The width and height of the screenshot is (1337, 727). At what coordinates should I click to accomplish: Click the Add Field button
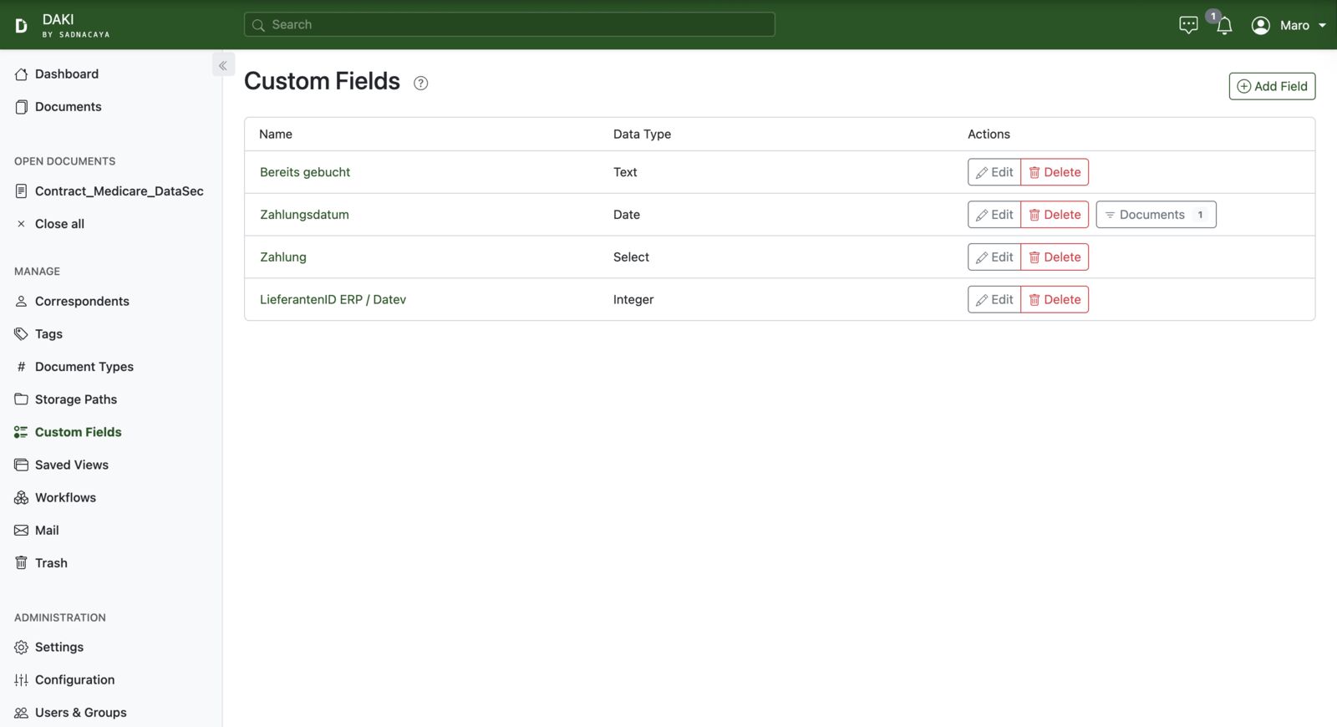coord(1272,86)
